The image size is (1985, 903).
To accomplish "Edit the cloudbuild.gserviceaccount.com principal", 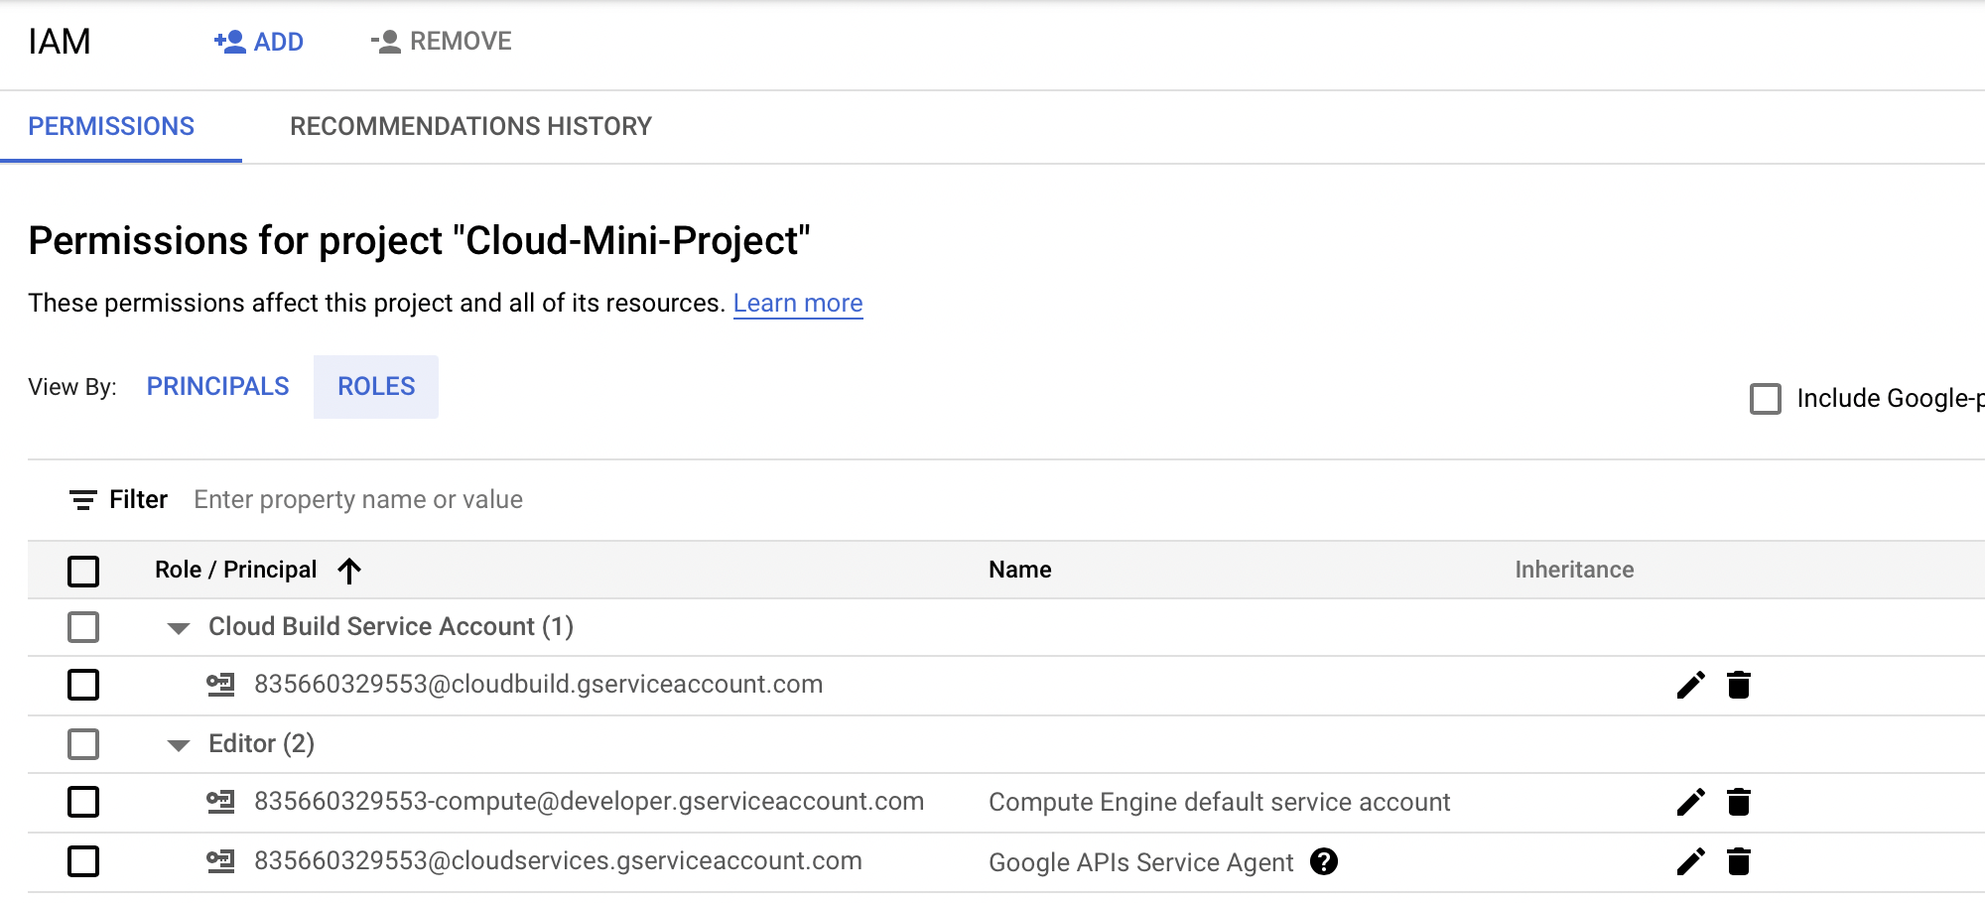I will coord(1691,685).
